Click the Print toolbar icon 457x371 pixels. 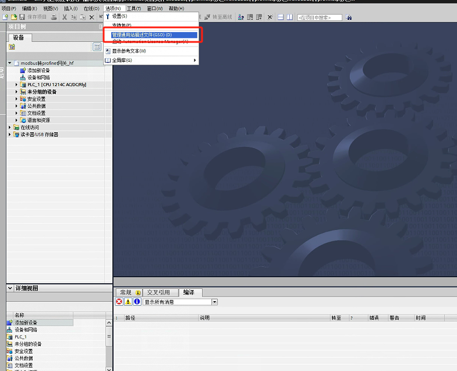tap(54, 17)
